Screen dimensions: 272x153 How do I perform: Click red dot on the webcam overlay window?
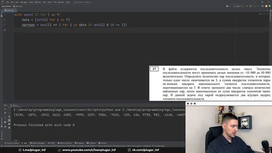click(x=188, y=104)
